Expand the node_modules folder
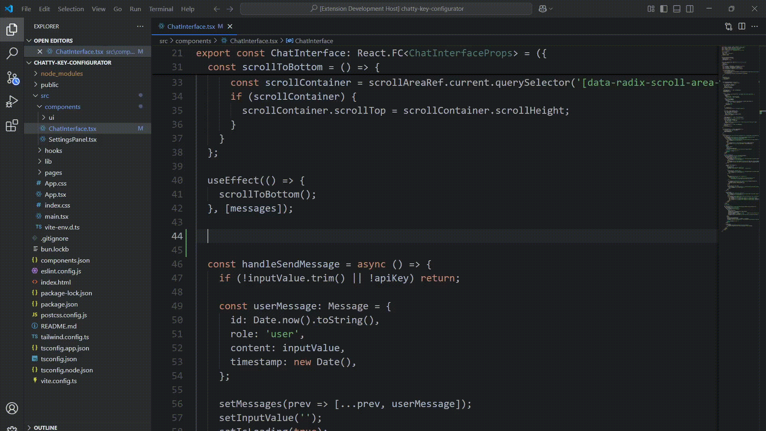Screen dimensions: 766x431 click(61, 73)
